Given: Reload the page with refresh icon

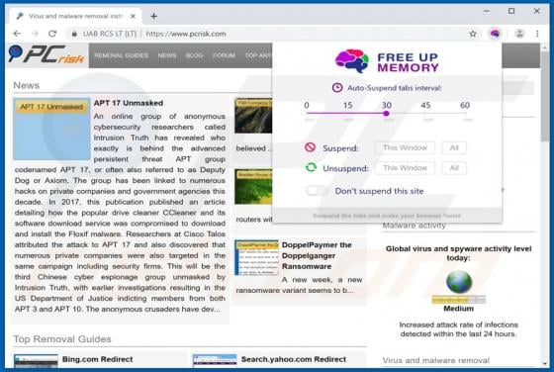Looking at the screenshot, I should (52, 34).
